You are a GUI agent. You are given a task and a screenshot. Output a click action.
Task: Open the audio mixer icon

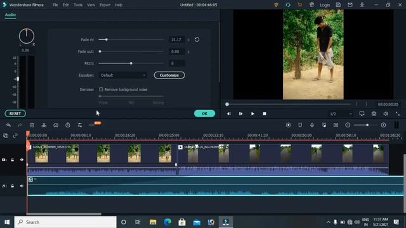[x=324, y=125]
